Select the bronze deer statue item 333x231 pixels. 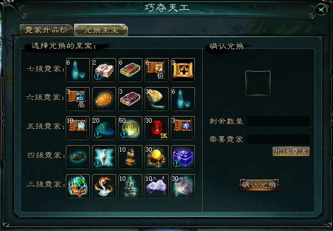[130, 157]
